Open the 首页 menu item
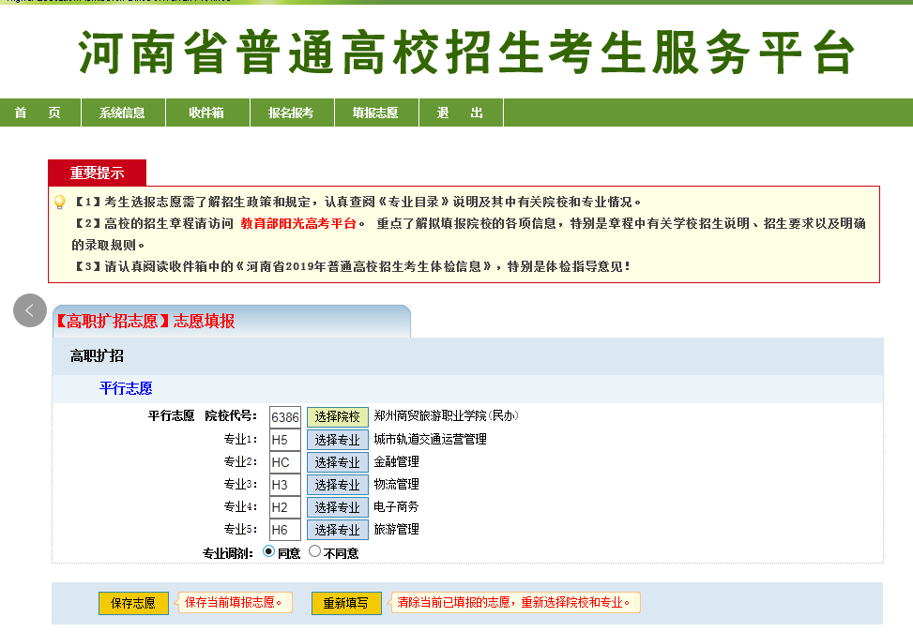 click(38, 113)
